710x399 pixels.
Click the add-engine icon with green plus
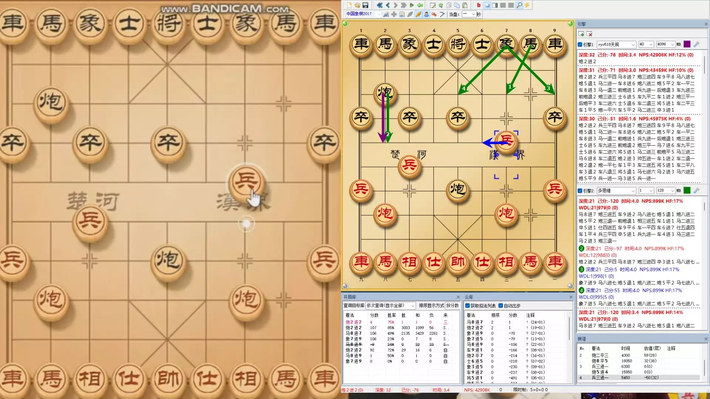[x=581, y=34]
